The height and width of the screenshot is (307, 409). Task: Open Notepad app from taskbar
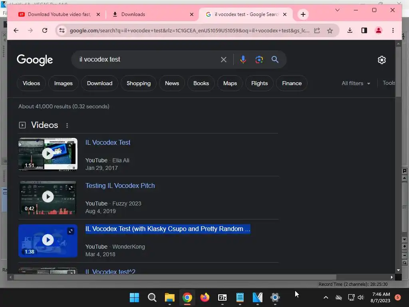(240, 297)
